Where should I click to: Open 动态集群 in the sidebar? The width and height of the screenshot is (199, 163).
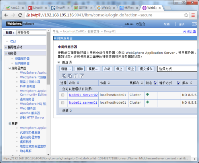tap(26, 151)
